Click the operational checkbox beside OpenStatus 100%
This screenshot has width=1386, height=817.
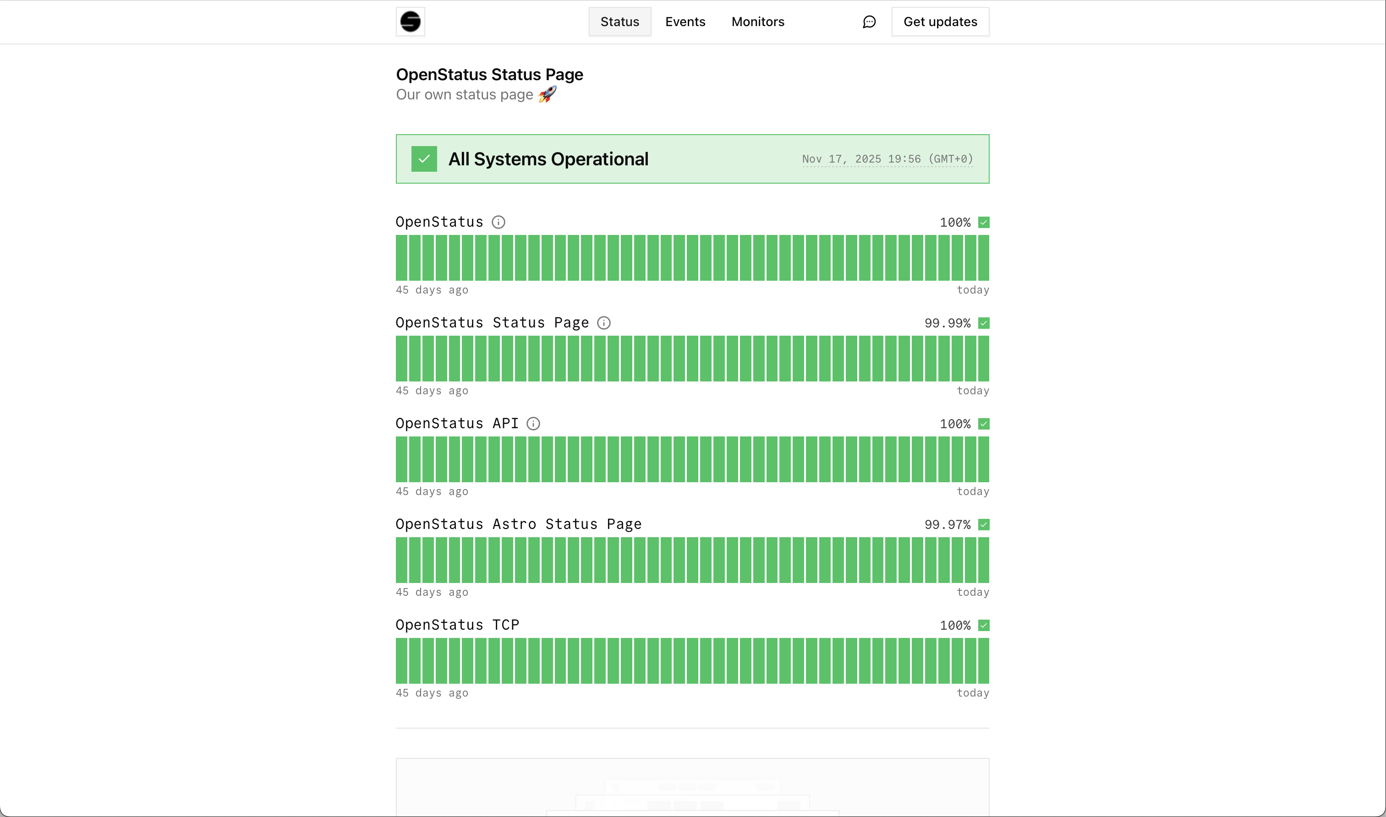tap(983, 222)
